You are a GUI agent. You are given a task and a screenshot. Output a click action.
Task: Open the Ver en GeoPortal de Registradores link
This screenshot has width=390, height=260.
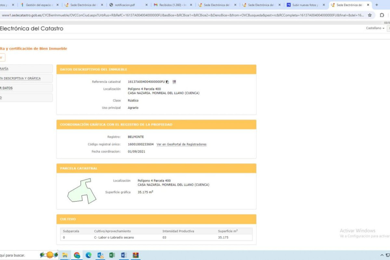pyautogui.click(x=181, y=144)
